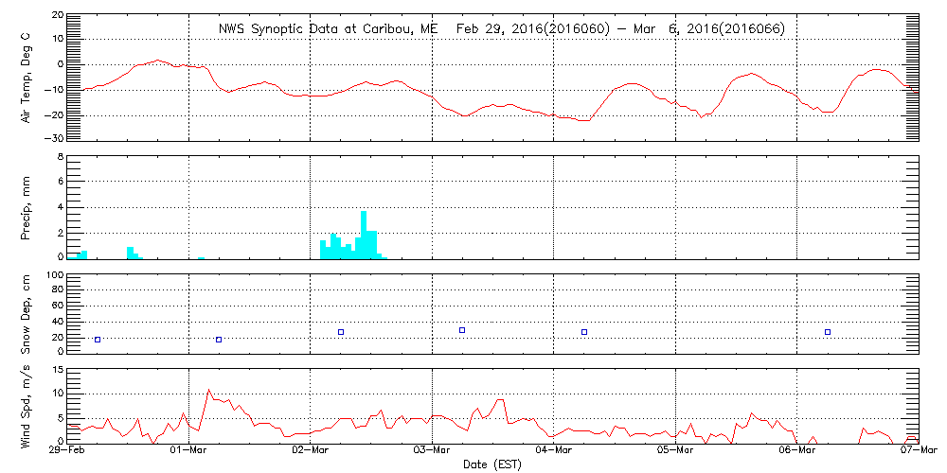
Task: Select the snow depth square after 03-Mar
Action: click(462, 330)
